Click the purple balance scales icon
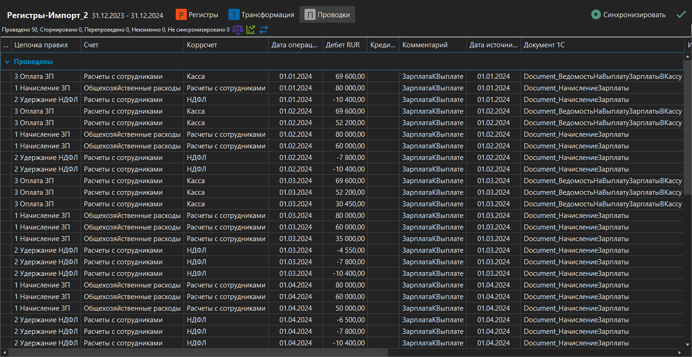Image resolution: width=692 pixels, height=357 pixels. click(x=238, y=30)
